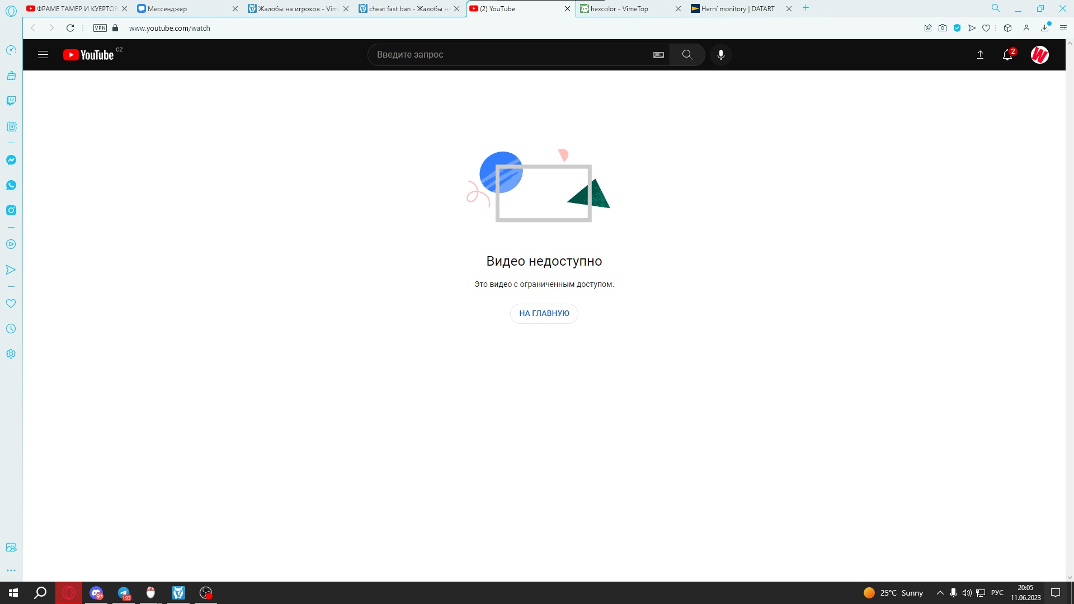Click the YouTube logo

coord(88,55)
